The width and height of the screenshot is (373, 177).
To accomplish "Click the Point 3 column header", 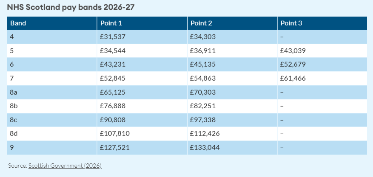I will [x=291, y=23].
